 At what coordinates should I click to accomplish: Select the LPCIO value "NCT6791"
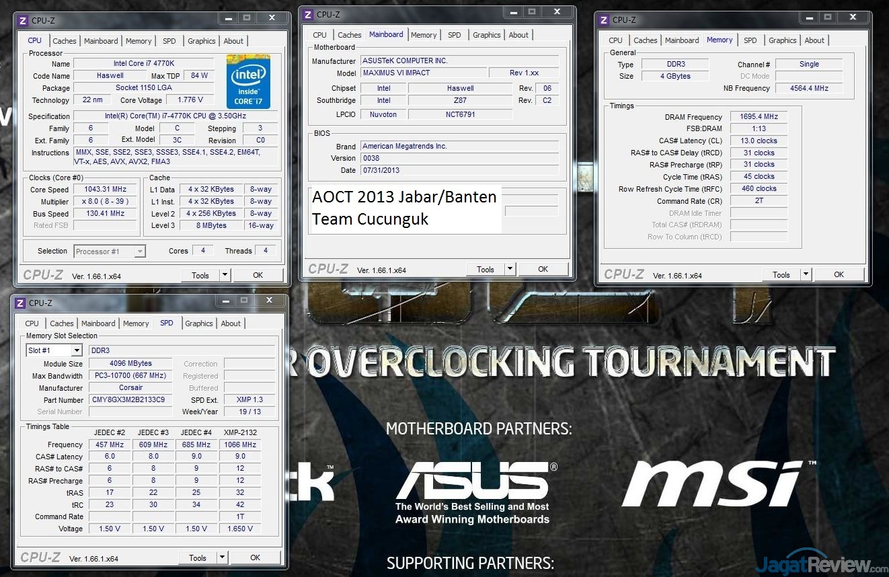pos(460,114)
